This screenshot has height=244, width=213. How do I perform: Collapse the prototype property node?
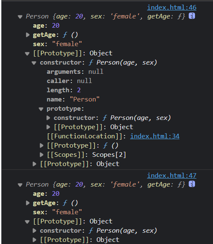click(41, 109)
